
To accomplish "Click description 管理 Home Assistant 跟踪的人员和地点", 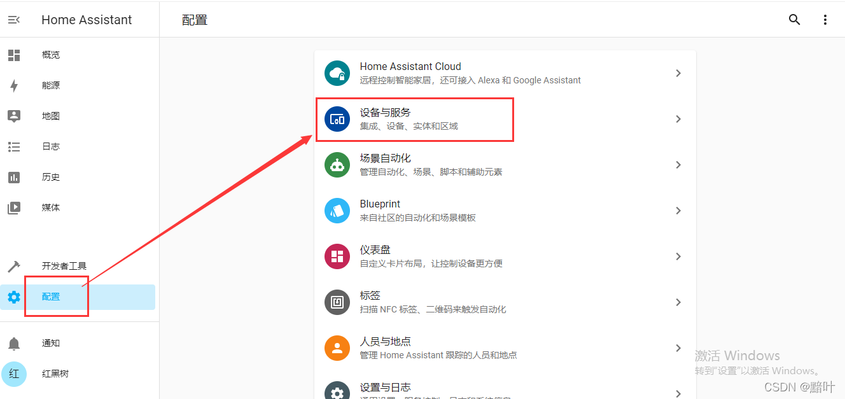I will 438,355.
